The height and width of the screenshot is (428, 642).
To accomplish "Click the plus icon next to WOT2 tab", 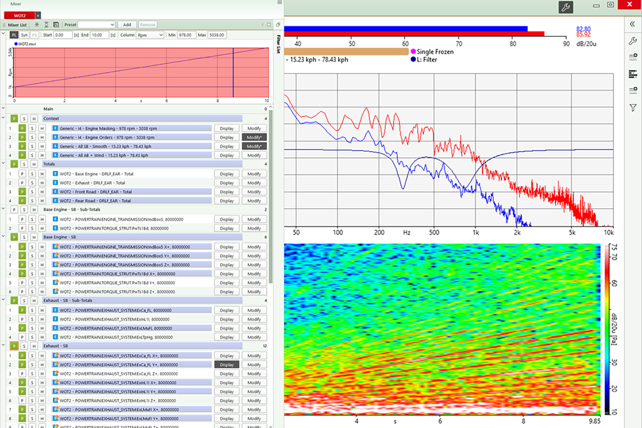I will click(x=38, y=15).
